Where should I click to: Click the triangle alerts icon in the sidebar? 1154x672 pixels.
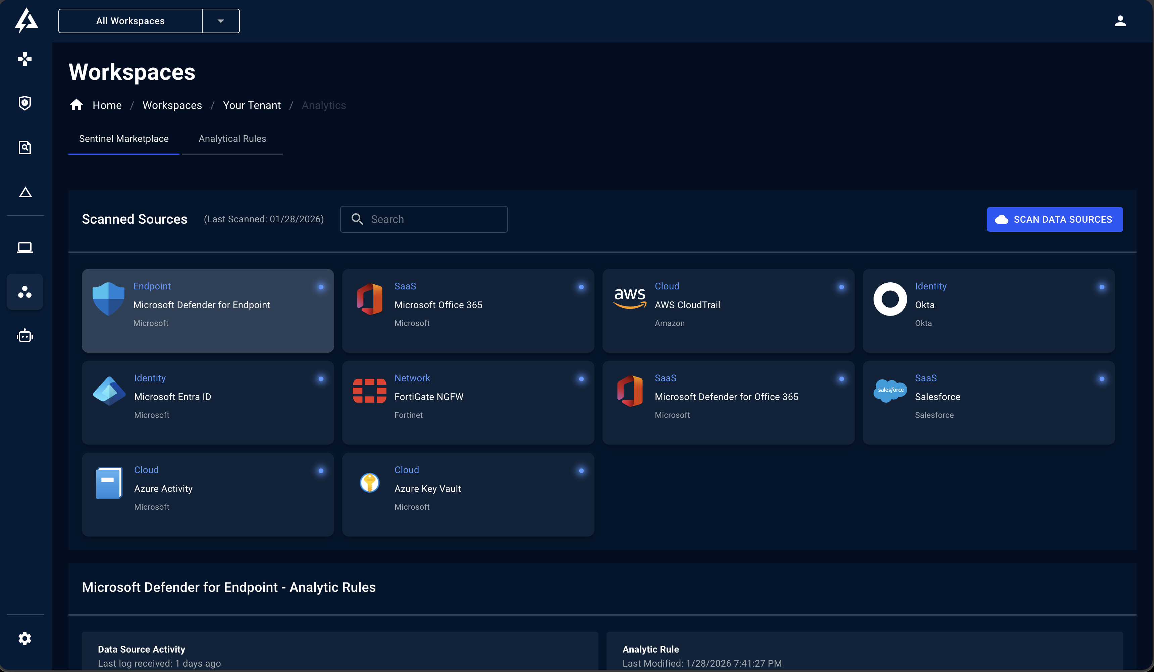[25, 192]
